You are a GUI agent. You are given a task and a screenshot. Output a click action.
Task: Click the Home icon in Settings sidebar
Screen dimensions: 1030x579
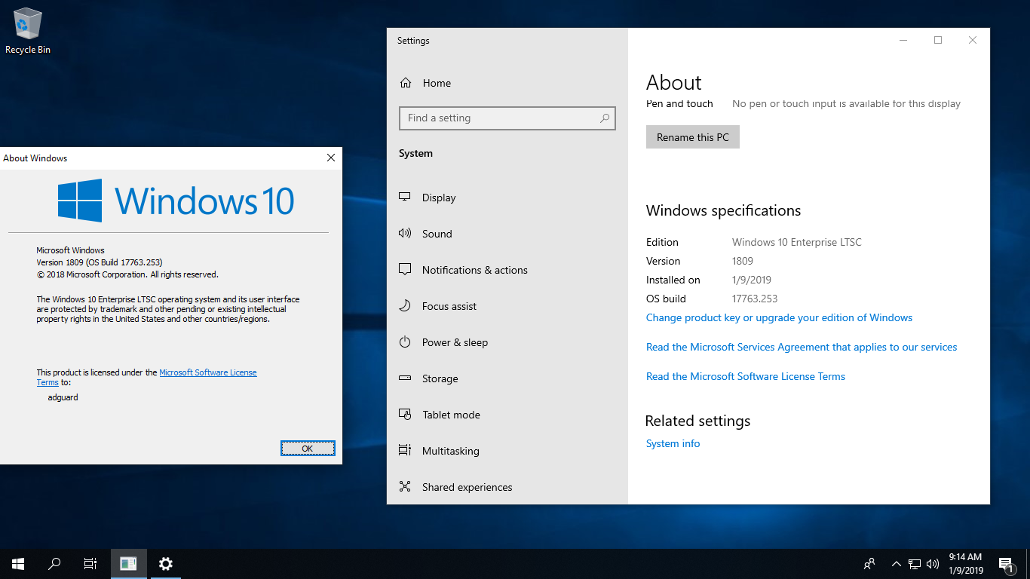click(x=406, y=83)
